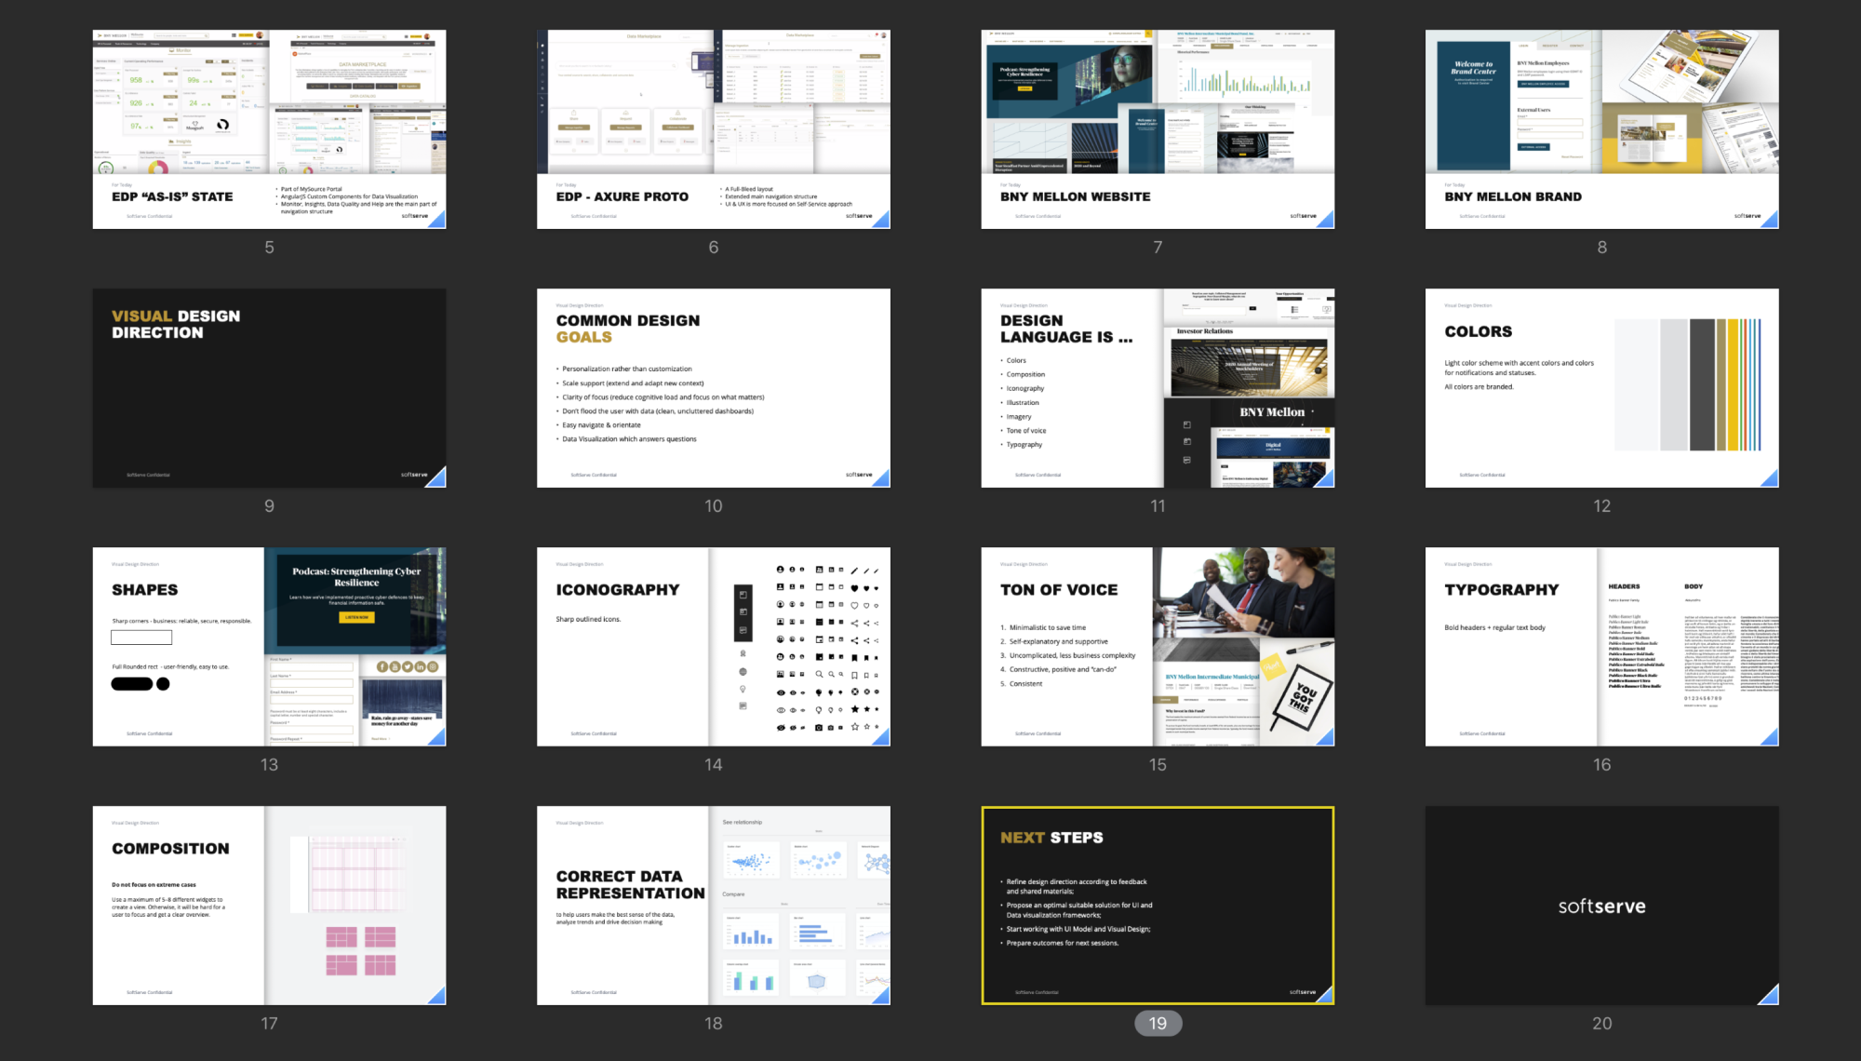Click slide number label 15

1158,764
